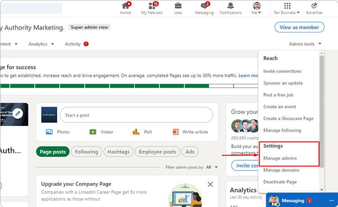Open Manage domains setting
The width and height of the screenshot is (338, 207).
(x=281, y=170)
